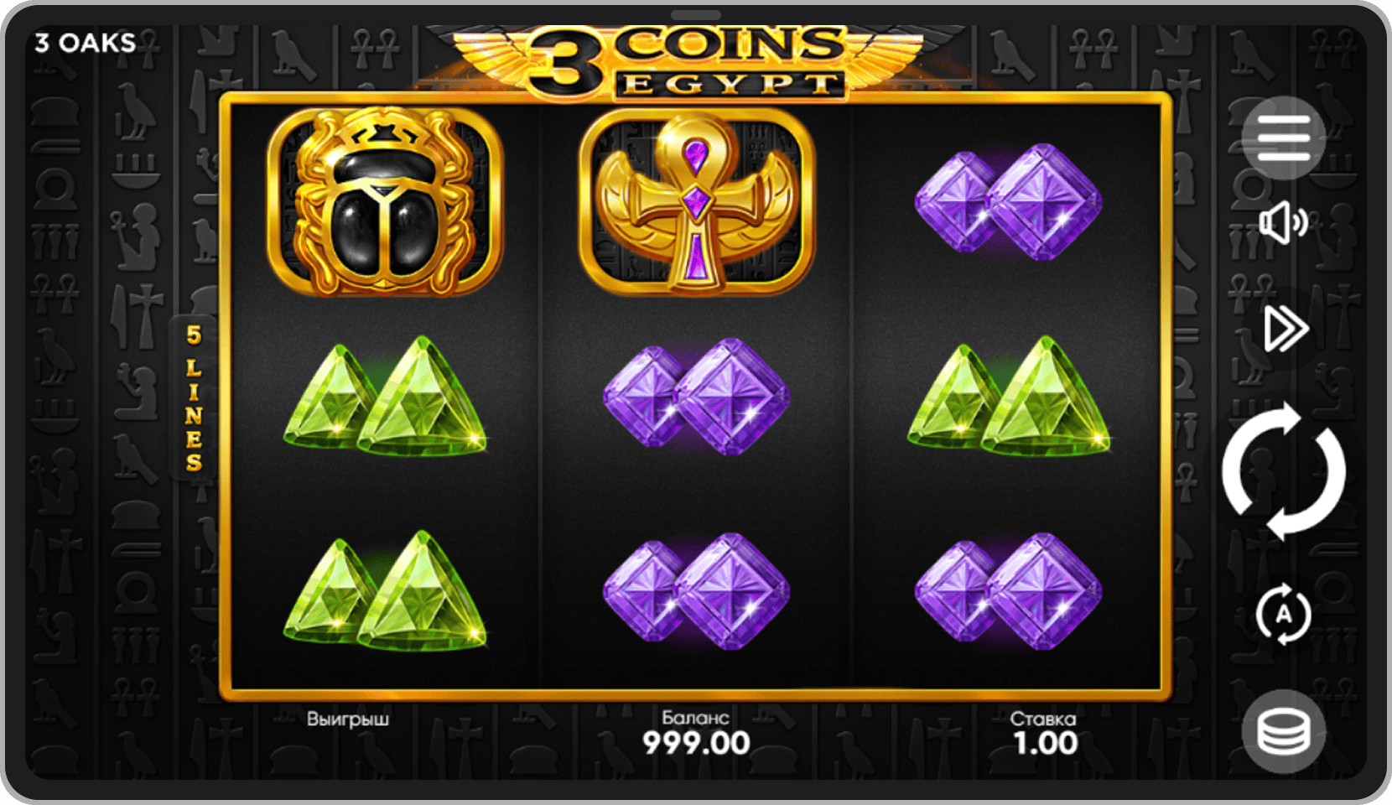Click the center purple gem symbol
Image resolution: width=1392 pixels, height=805 pixels.
point(696,396)
